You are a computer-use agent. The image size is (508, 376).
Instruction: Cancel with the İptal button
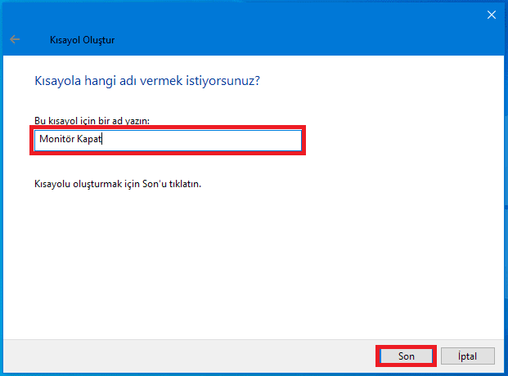(467, 356)
